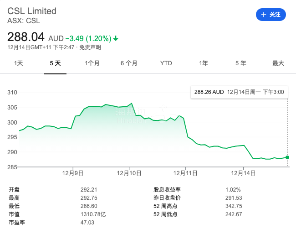
Task: Click the green down arrow next to 1.20%
Action: coord(116,39)
